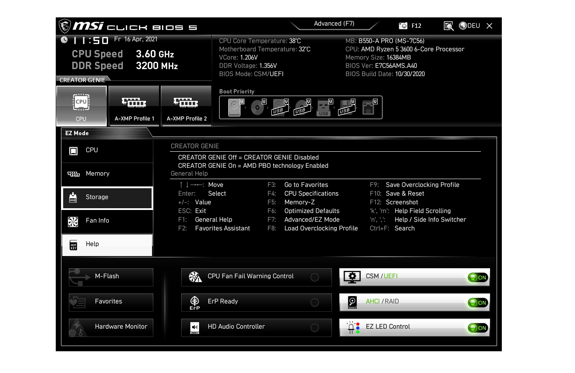This screenshot has height=373, width=575.
Task: Click the 'Ctrl+F: Search' help entry
Action: [x=392, y=228]
